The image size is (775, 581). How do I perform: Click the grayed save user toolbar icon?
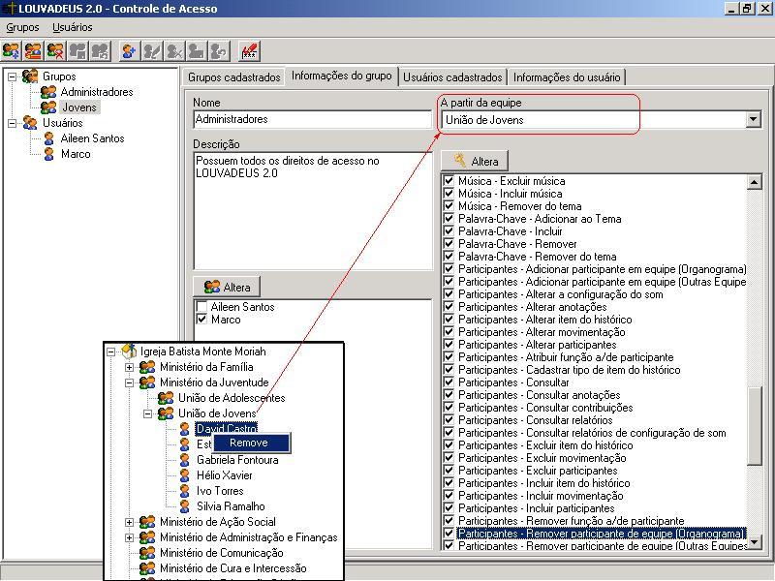pyautogui.click(x=197, y=51)
